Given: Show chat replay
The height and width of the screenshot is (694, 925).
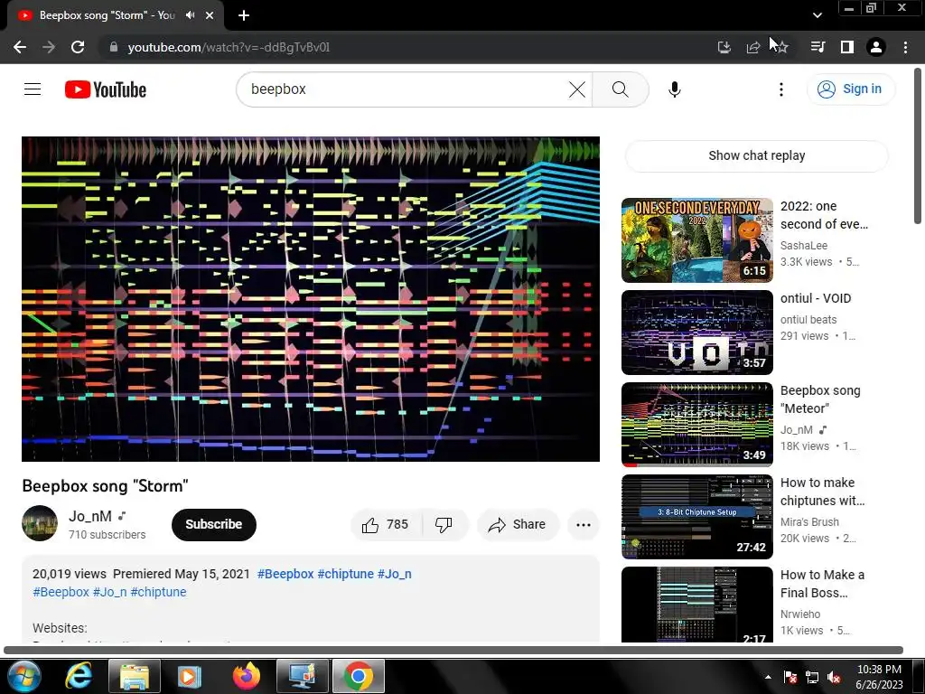Looking at the screenshot, I should (756, 155).
